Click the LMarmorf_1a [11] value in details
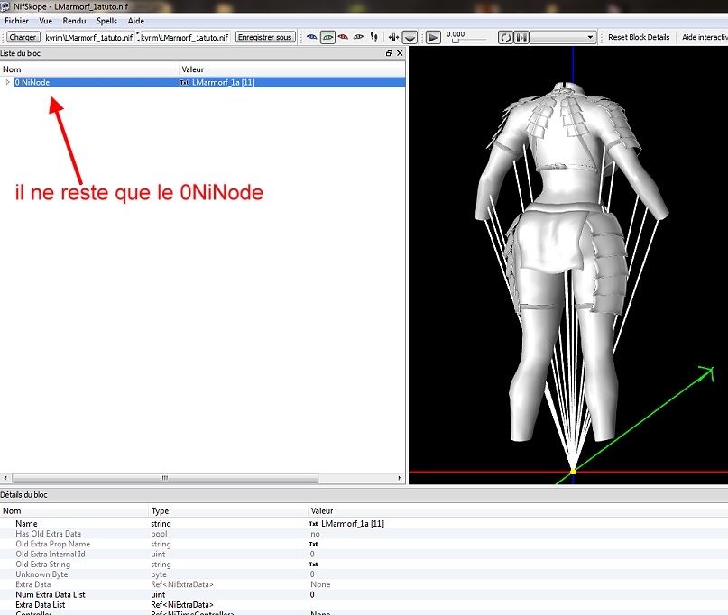The width and height of the screenshot is (728, 615). (353, 524)
